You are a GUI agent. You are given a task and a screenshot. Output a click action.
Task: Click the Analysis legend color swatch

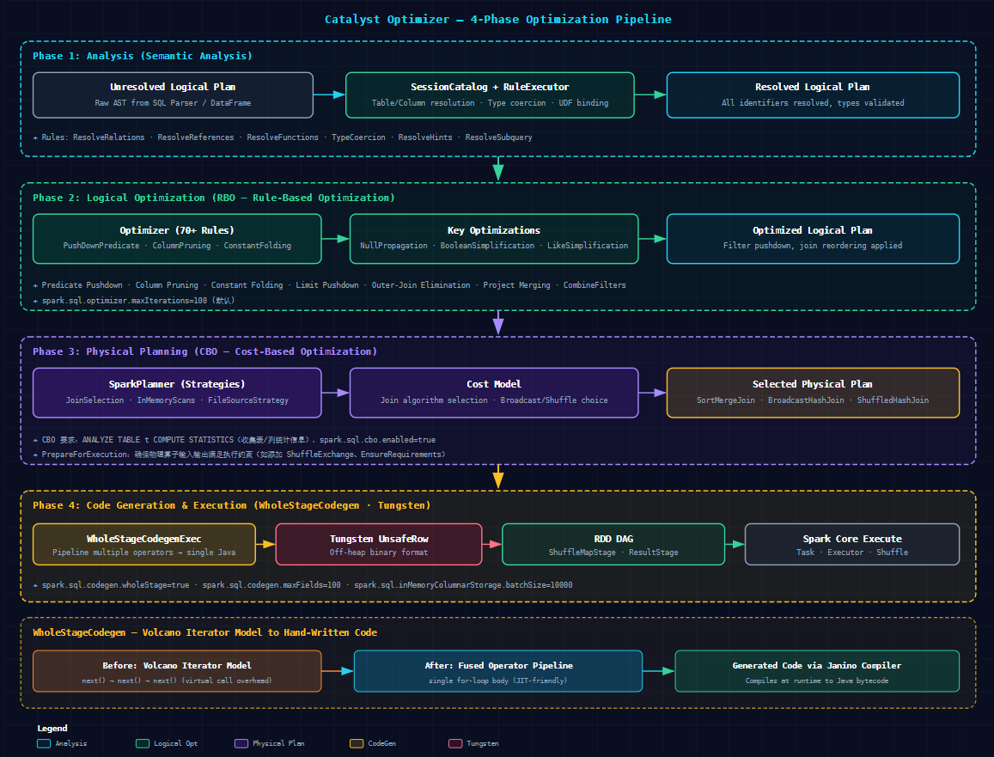[x=44, y=744]
